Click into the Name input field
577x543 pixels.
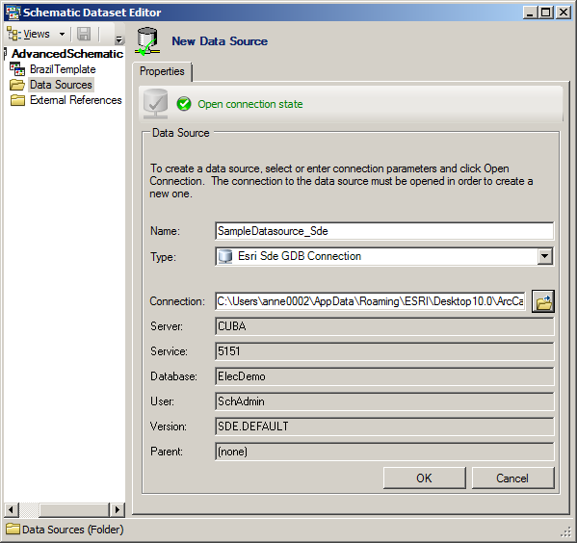tap(384, 231)
